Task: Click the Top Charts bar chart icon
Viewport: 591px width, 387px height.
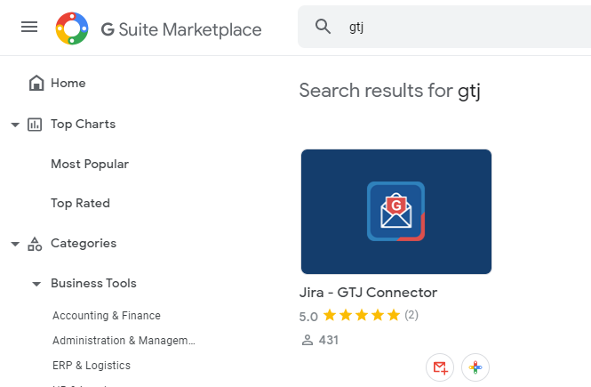Action: (x=35, y=124)
